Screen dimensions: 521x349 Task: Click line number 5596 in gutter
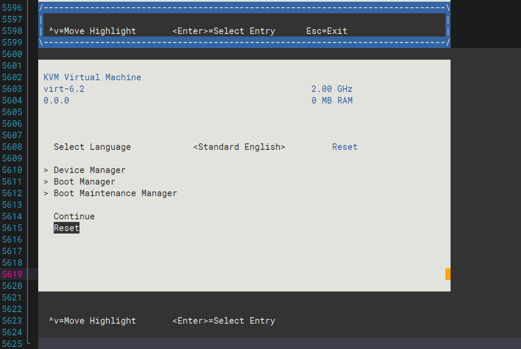[x=12, y=8]
